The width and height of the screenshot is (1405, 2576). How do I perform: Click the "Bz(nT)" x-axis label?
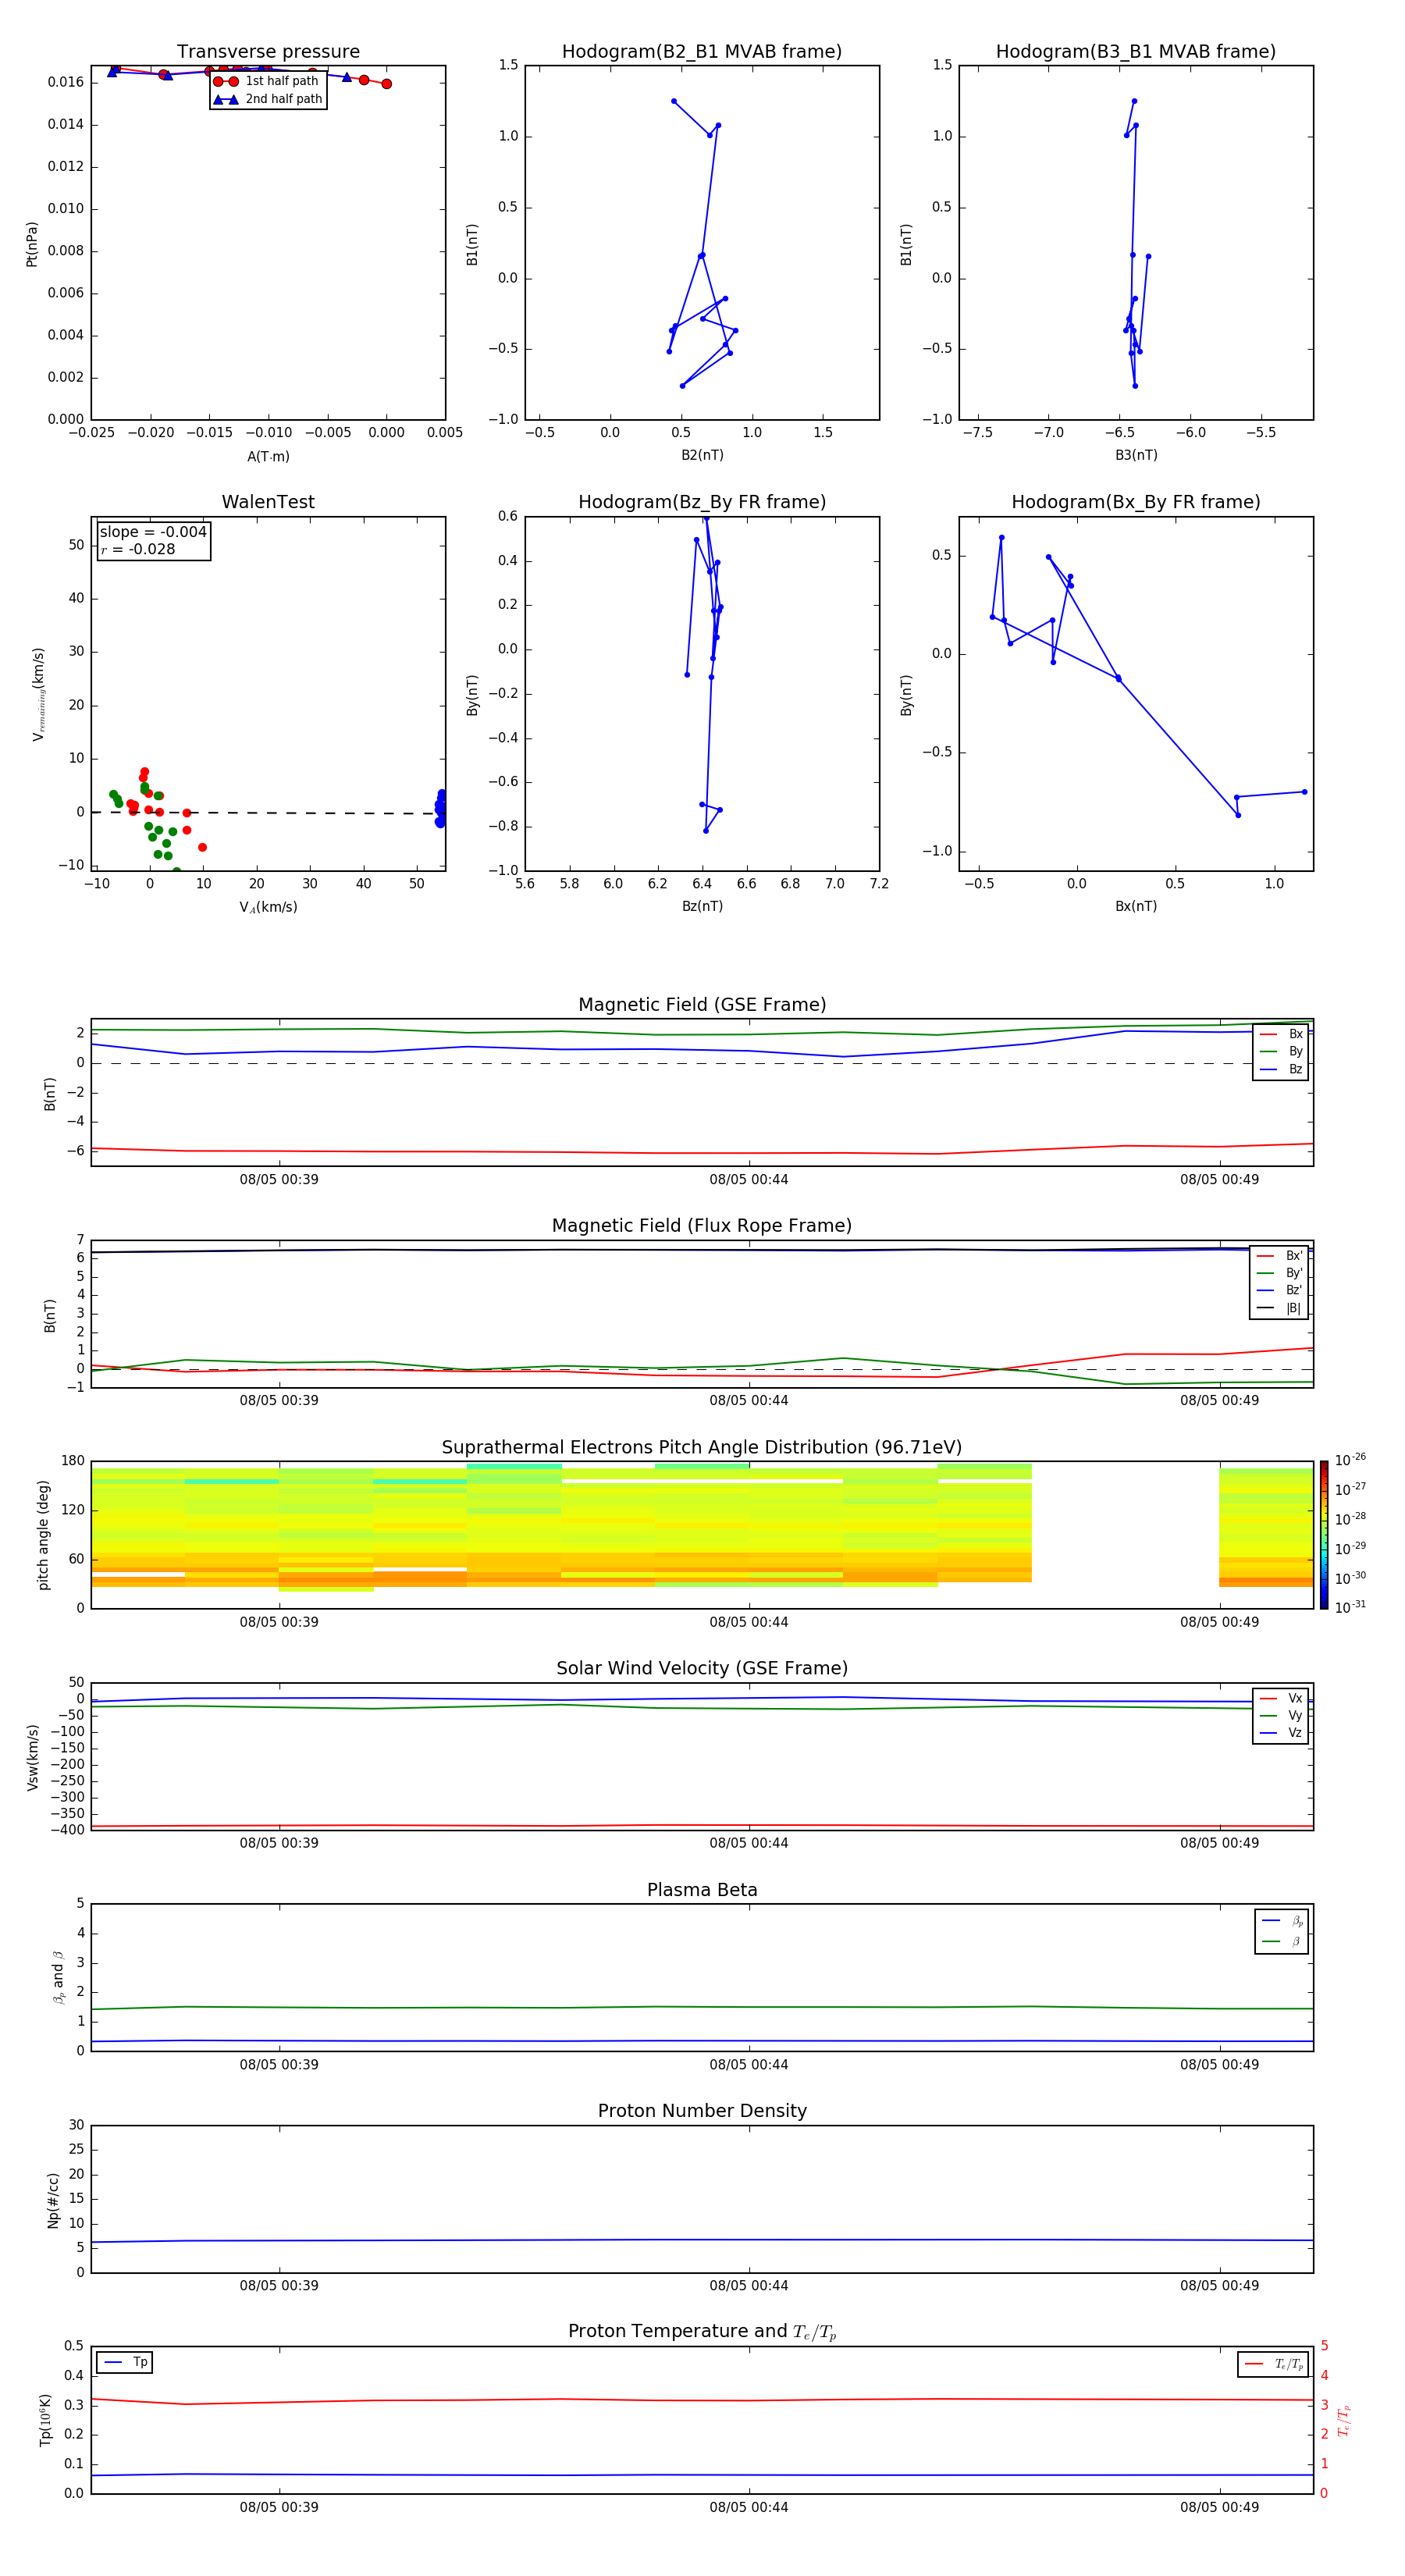pyautogui.click(x=702, y=906)
